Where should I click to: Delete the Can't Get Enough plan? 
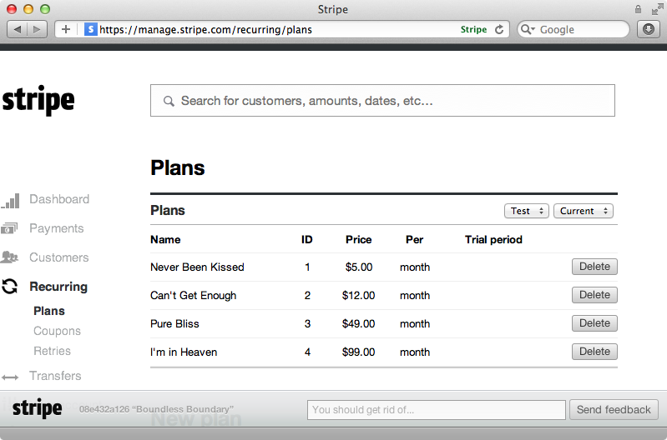(x=594, y=295)
